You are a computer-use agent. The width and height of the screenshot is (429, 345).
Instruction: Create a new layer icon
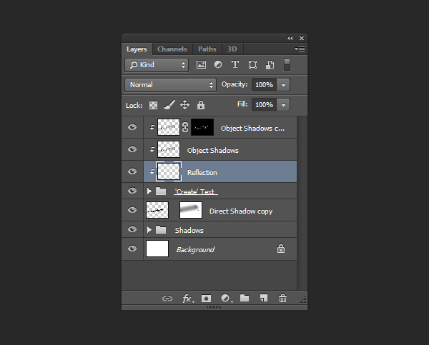(x=263, y=299)
